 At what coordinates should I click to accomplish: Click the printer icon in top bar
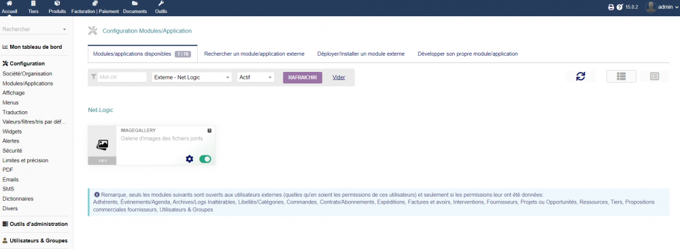[x=611, y=7]
